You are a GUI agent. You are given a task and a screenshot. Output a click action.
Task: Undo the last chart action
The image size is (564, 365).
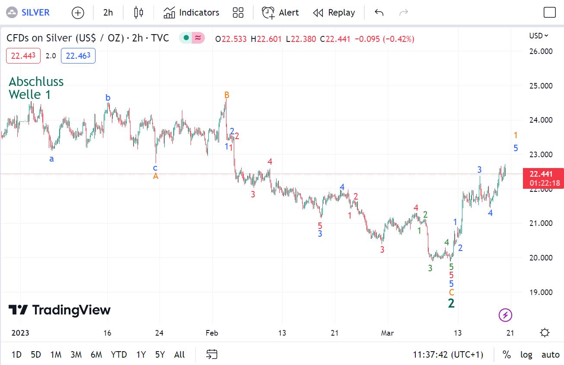[x=379, y=13]
